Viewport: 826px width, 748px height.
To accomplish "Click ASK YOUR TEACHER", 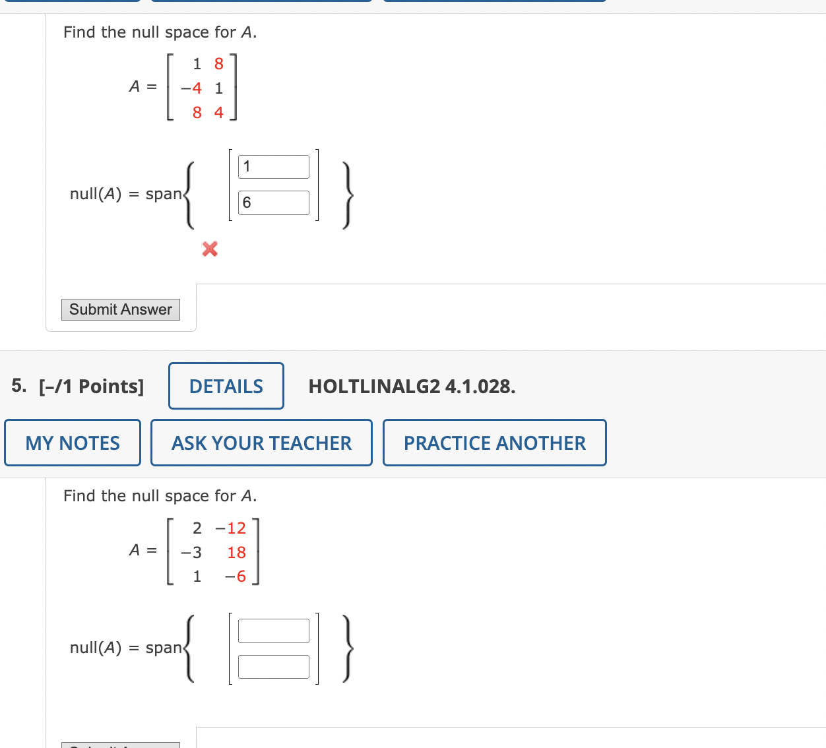I will 261,443.
